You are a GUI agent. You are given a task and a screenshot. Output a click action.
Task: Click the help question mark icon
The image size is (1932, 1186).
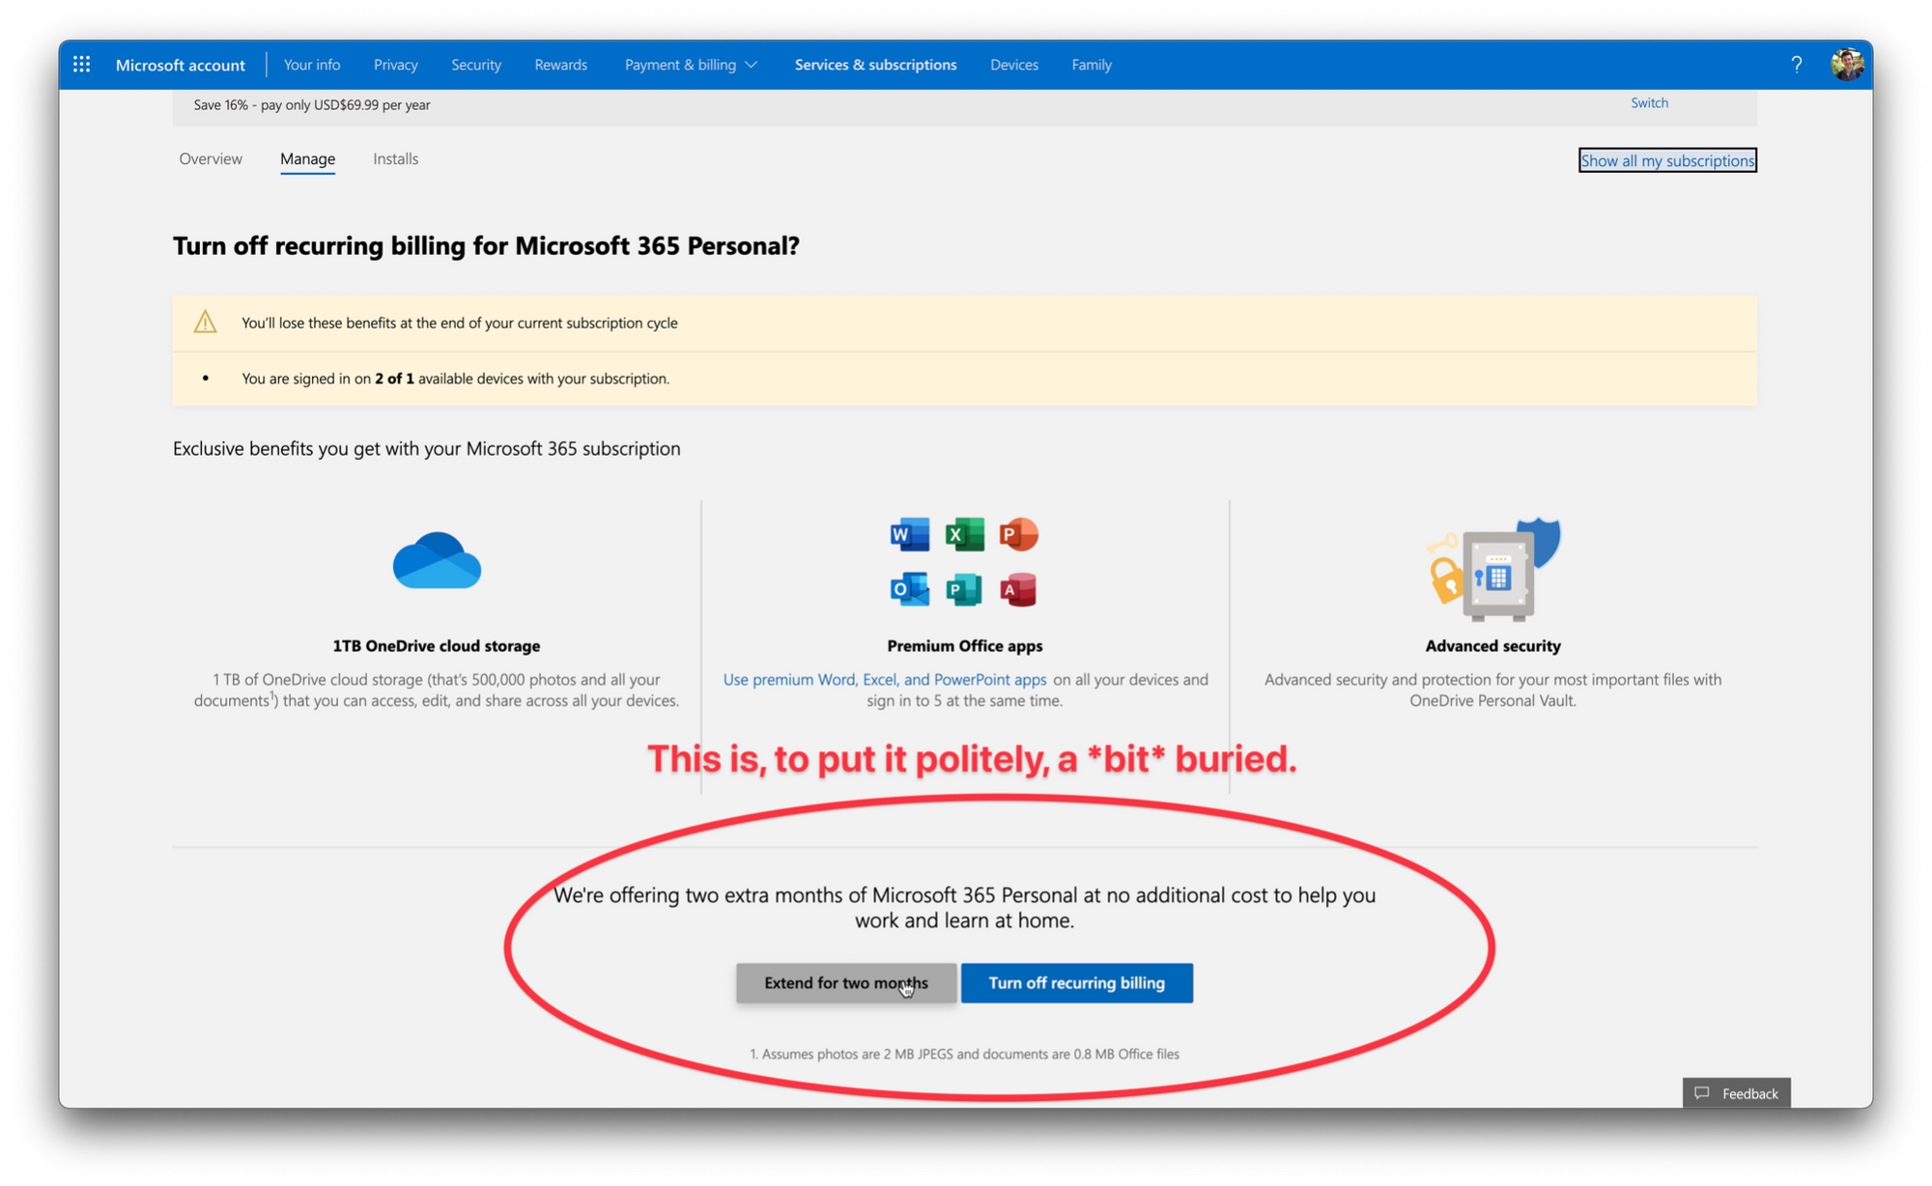point(1796,65)
